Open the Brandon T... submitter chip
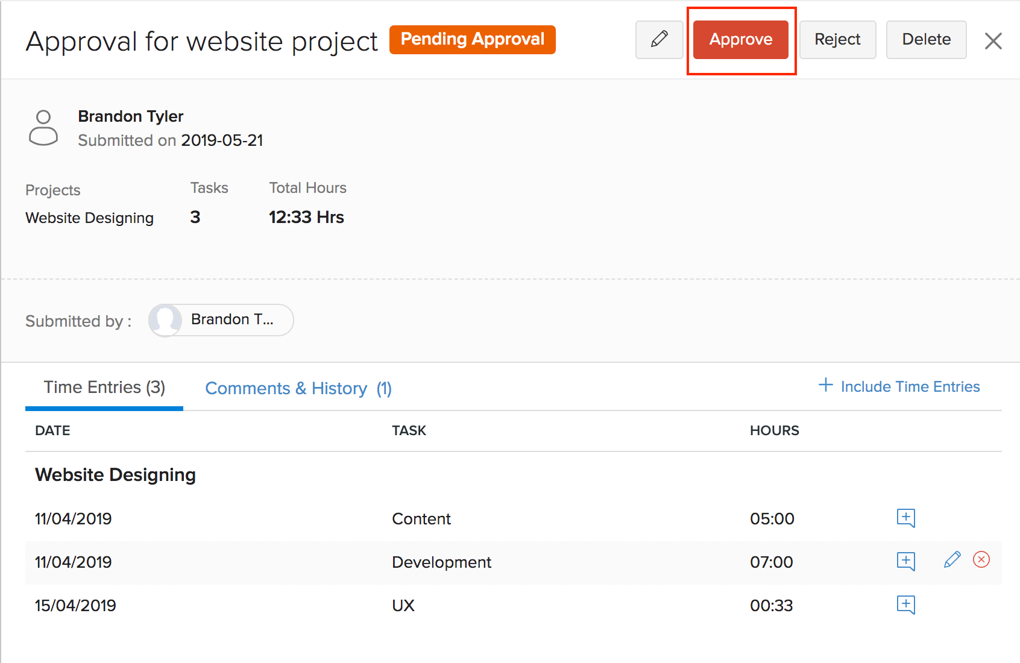The width and height of the screenshot is (1020, 663). [x=221, y=319]
